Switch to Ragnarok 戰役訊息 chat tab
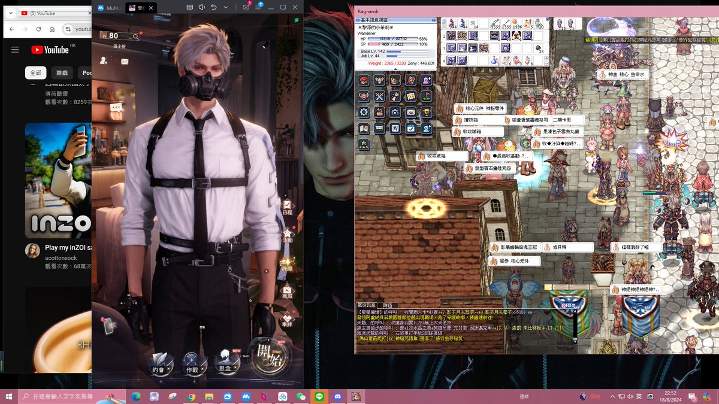This screenshot has height=404, width=719. click(x=367, y=305)
